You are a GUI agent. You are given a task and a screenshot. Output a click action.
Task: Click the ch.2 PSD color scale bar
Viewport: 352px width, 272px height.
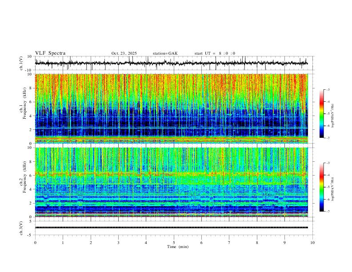click(x=321, y=187)
